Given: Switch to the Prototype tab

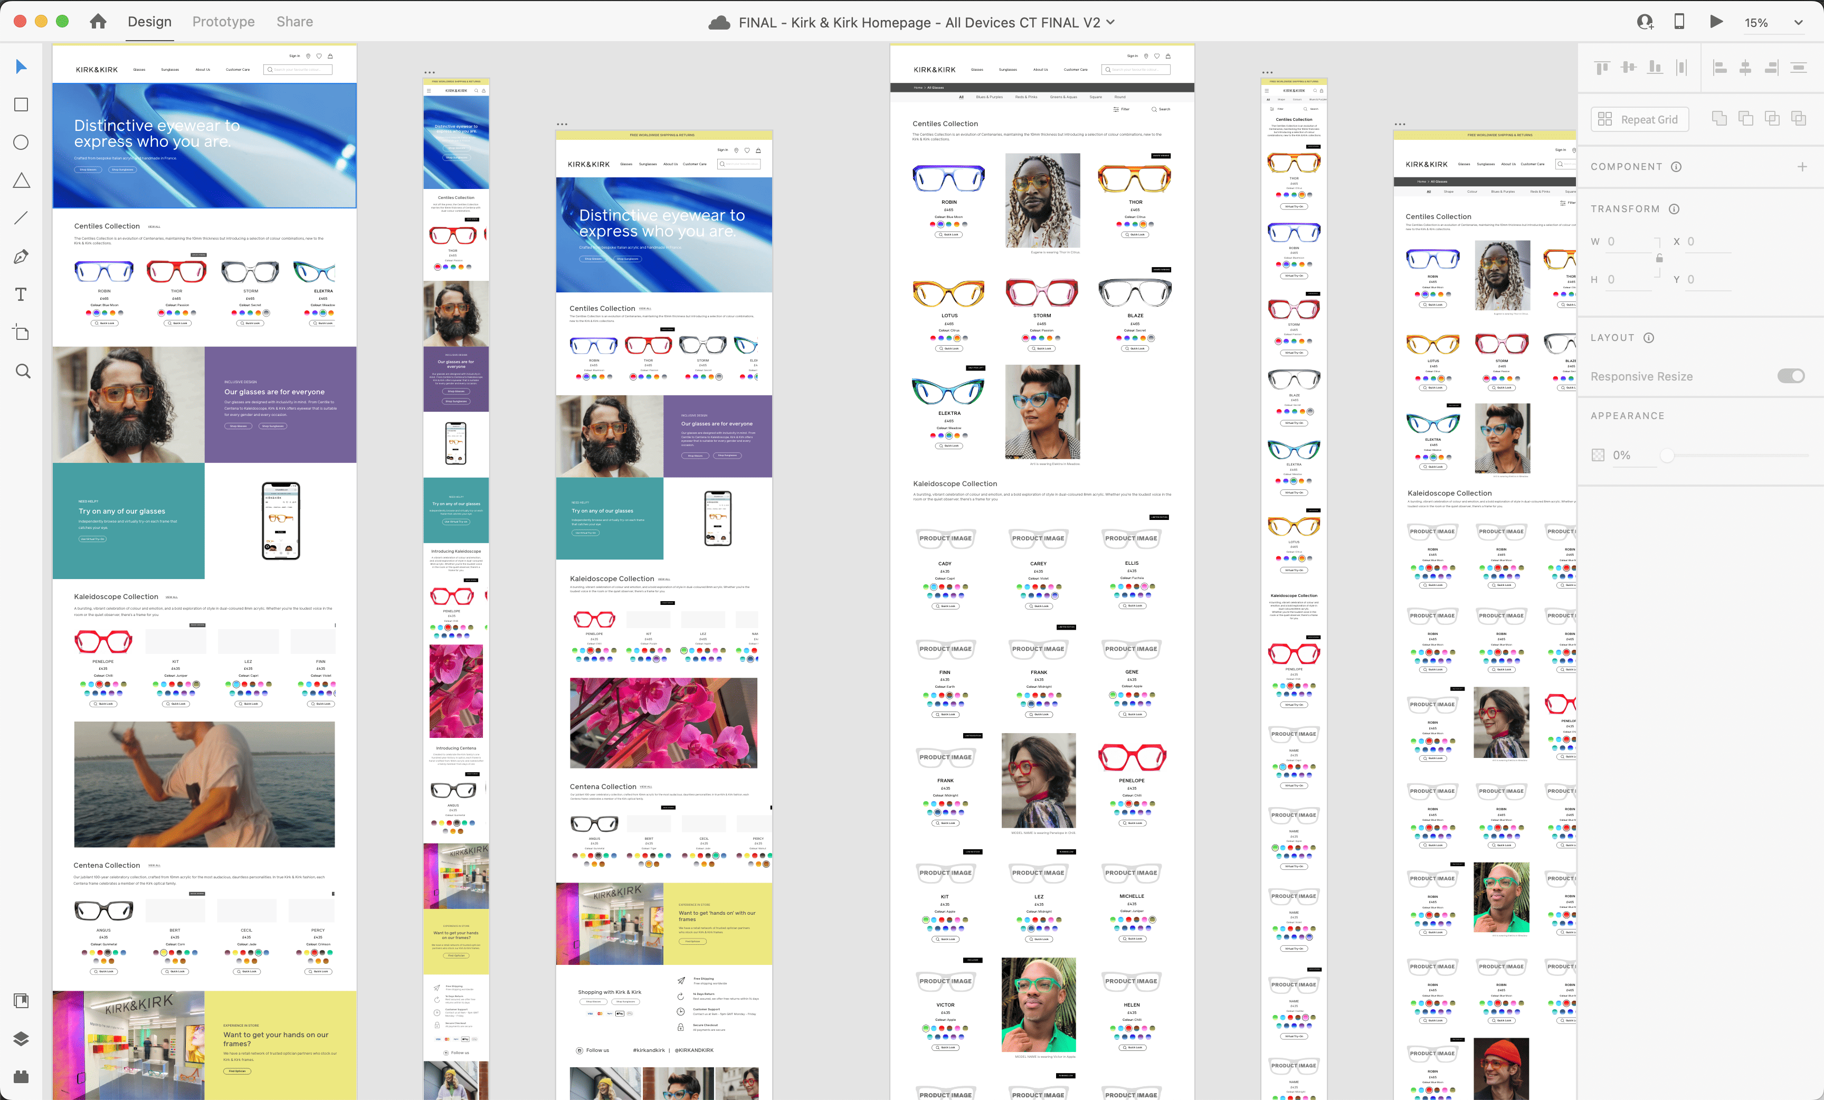Looking at the screenshot, I should [x=223, y=22].
